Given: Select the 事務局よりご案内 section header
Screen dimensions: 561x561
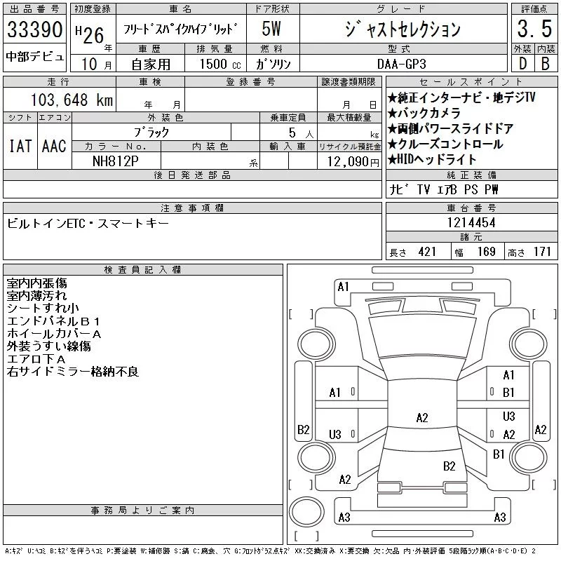Looking at the screenshot, I should click(143, 511).
